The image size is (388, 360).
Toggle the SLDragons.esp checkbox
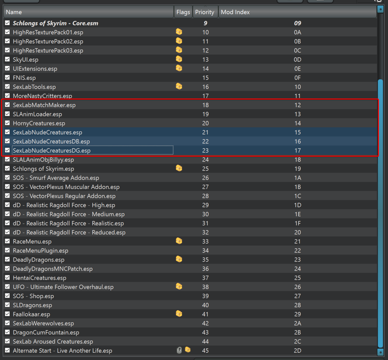(x=7, y=305)
